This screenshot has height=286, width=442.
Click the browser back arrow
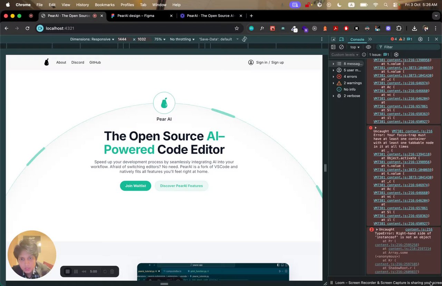[7, 28]
